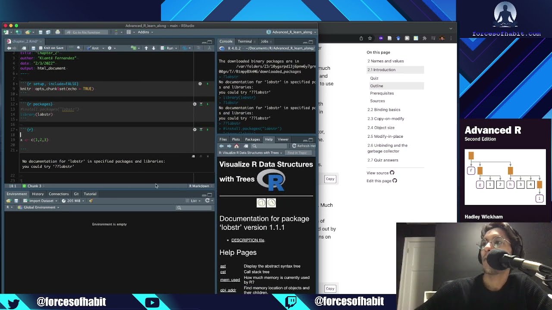Open the Git tab

pos(76,194)
